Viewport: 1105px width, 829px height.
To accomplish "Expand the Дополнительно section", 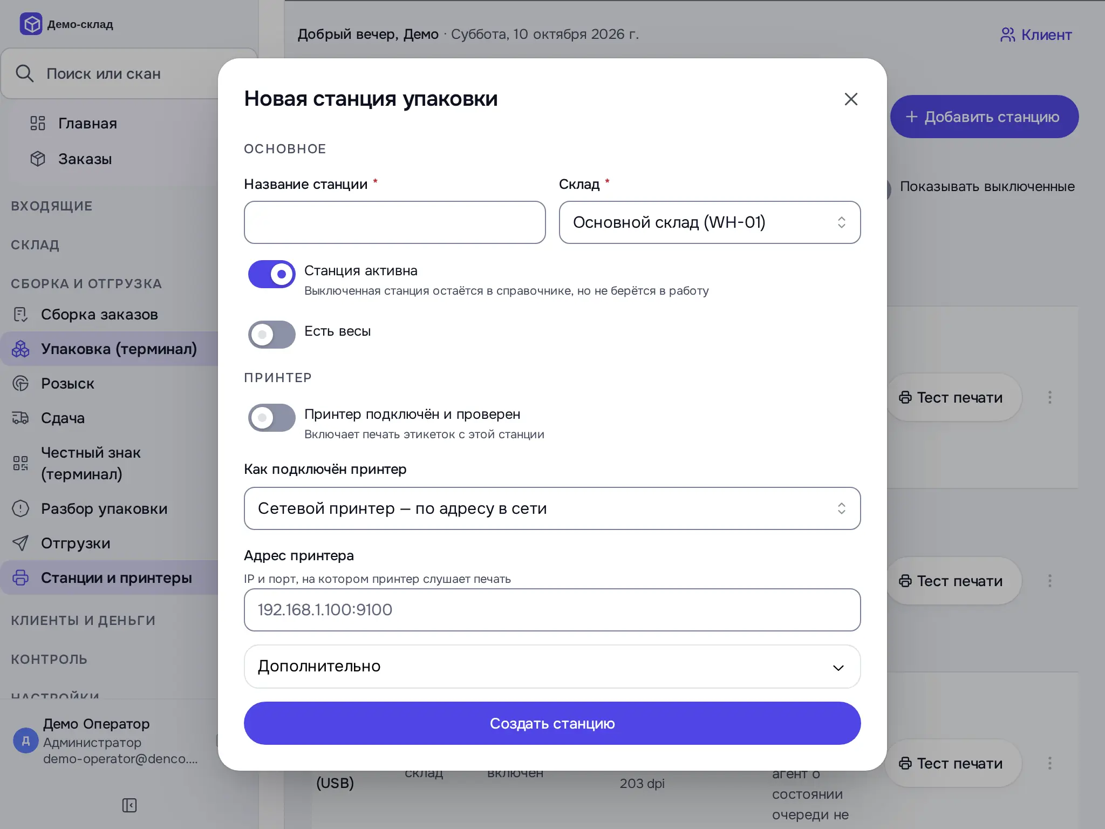I will (552, 667).
